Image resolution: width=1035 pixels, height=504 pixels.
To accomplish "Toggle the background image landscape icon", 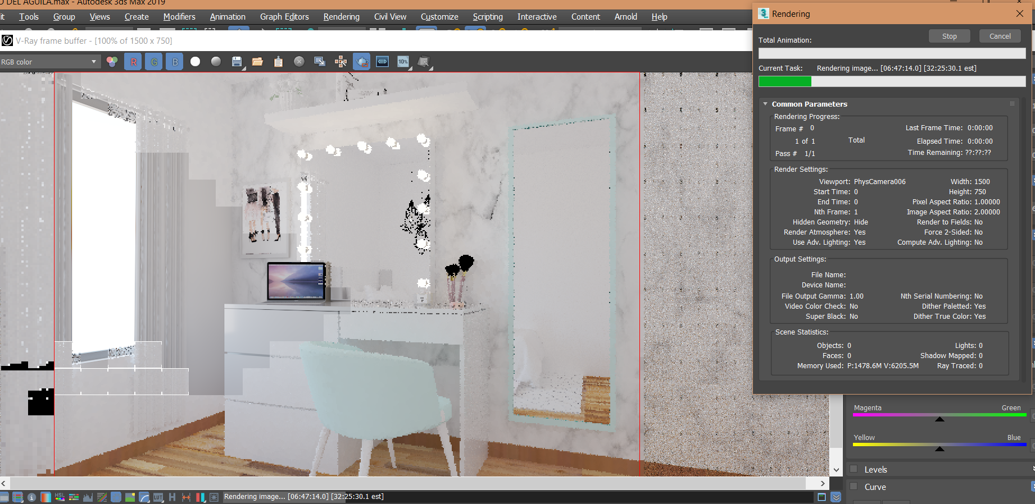I will pos(130,497).
